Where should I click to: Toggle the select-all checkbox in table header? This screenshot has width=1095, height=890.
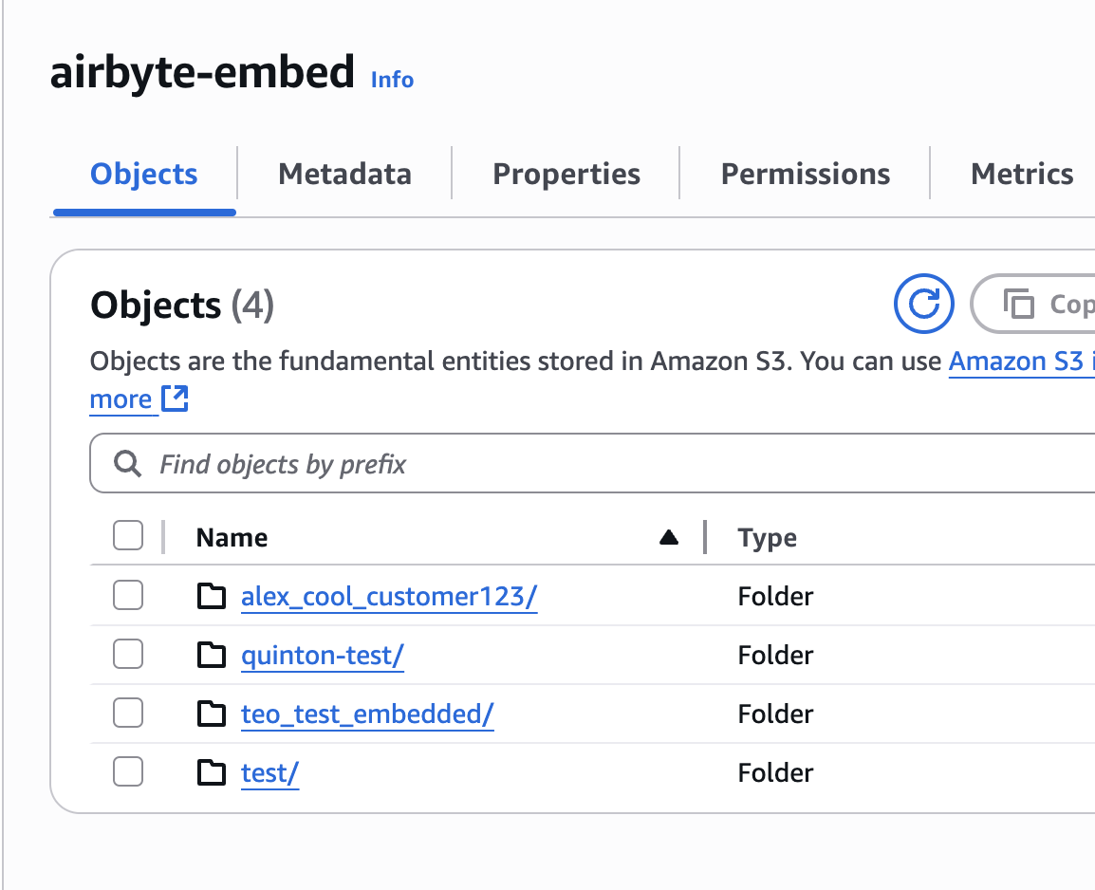pyautogui.click(x=128, y=536)
